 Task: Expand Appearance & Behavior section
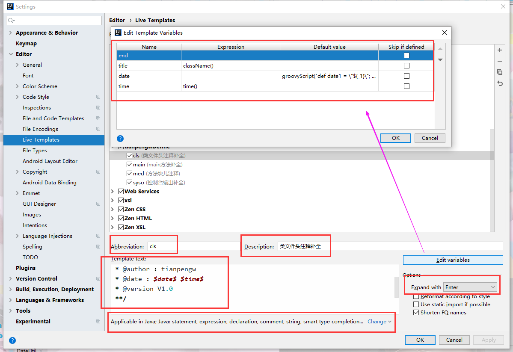[10, 33]
